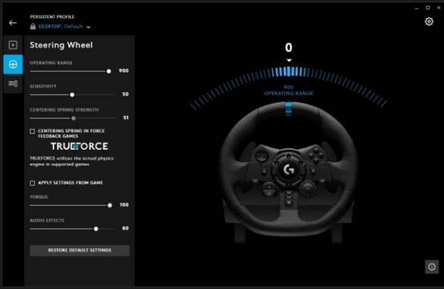Click the TRUEFORCE description text
The width and height of the screenshot is (444, 289).
[72, 161]
